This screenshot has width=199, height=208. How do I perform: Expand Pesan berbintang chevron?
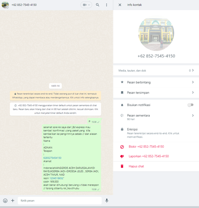click(x=193, y=82)
